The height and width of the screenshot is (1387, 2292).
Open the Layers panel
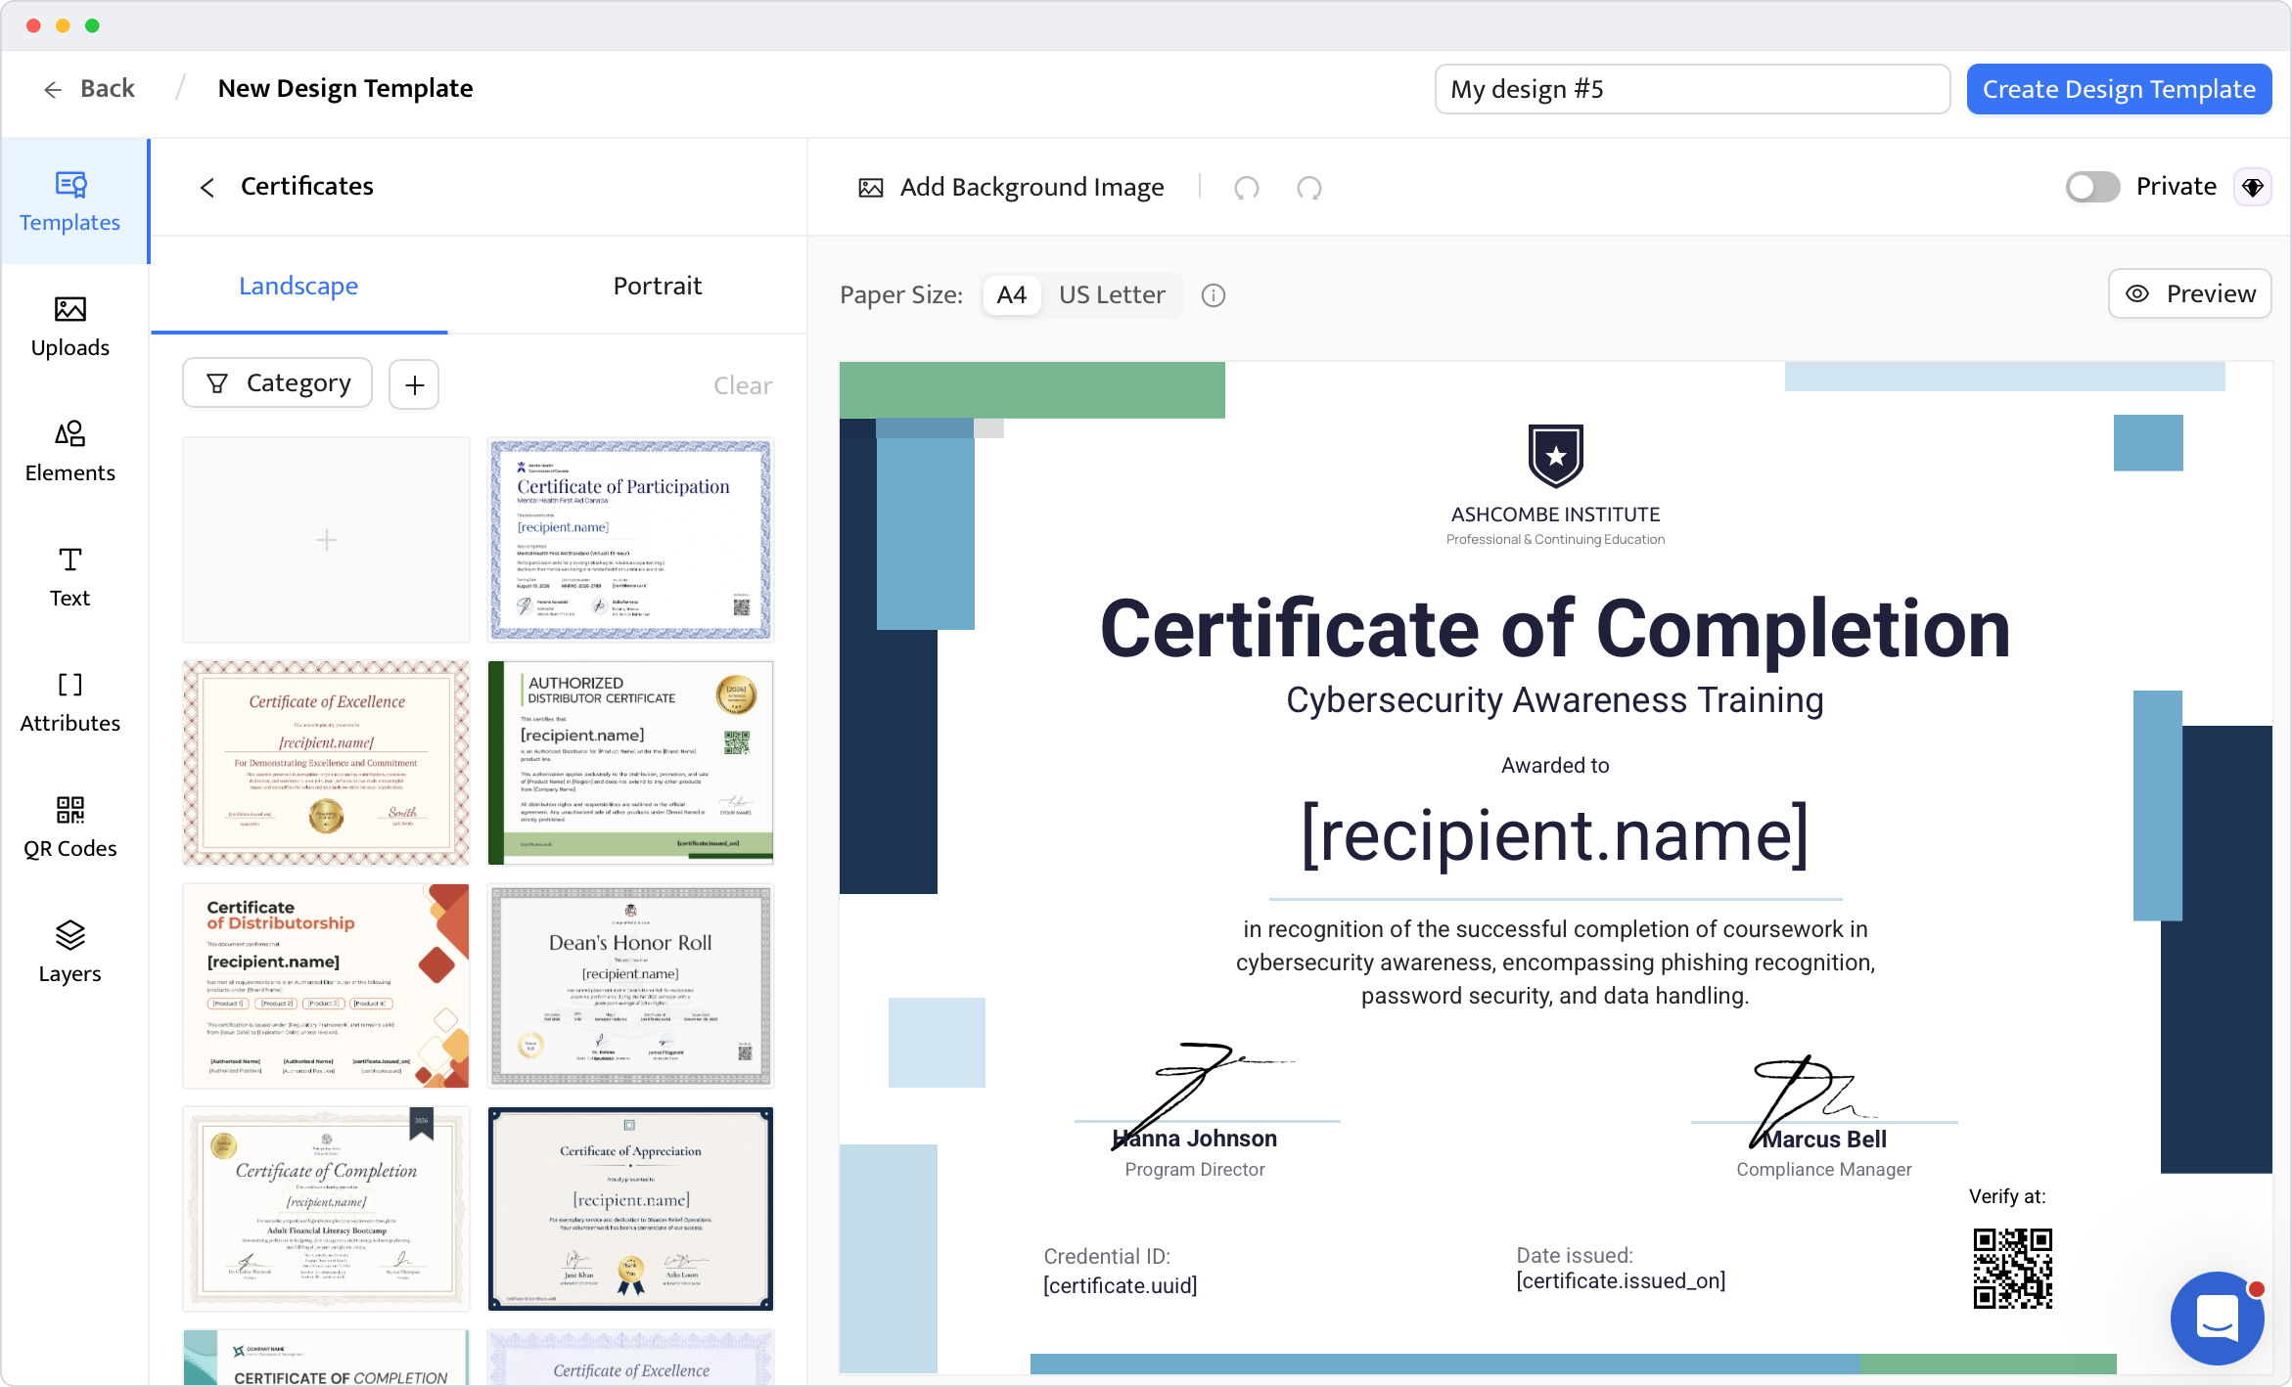coord(70,953)
